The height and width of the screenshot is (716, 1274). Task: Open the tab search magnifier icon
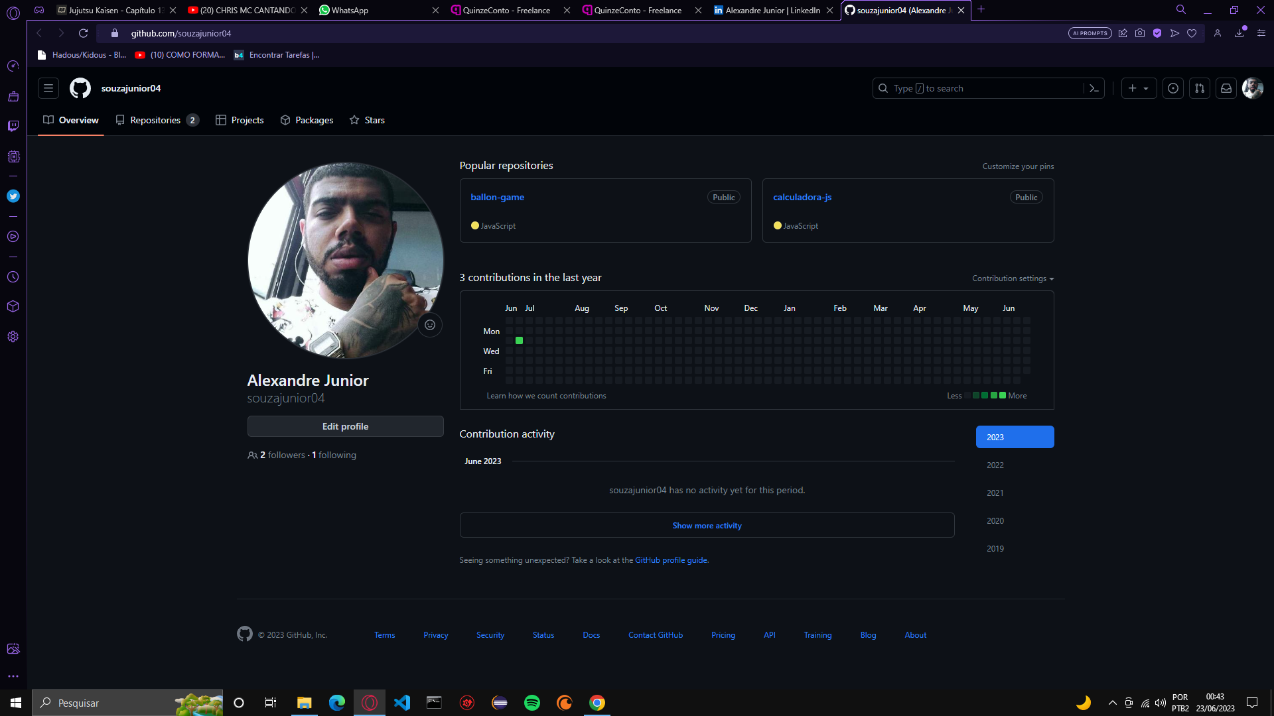click(1181, 10)
